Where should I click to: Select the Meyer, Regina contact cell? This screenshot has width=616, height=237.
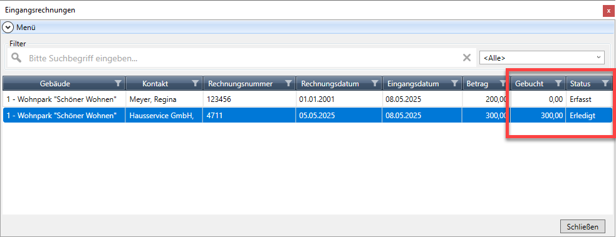(164, 99)
